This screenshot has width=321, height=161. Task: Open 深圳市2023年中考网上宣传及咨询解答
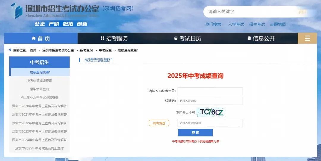tap(40, 131)
